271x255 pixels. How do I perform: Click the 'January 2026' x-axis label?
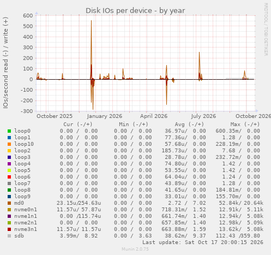(105, 116)
